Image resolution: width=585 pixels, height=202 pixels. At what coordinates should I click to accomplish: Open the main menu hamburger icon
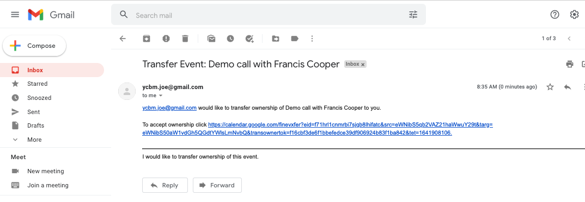point(15,15)
